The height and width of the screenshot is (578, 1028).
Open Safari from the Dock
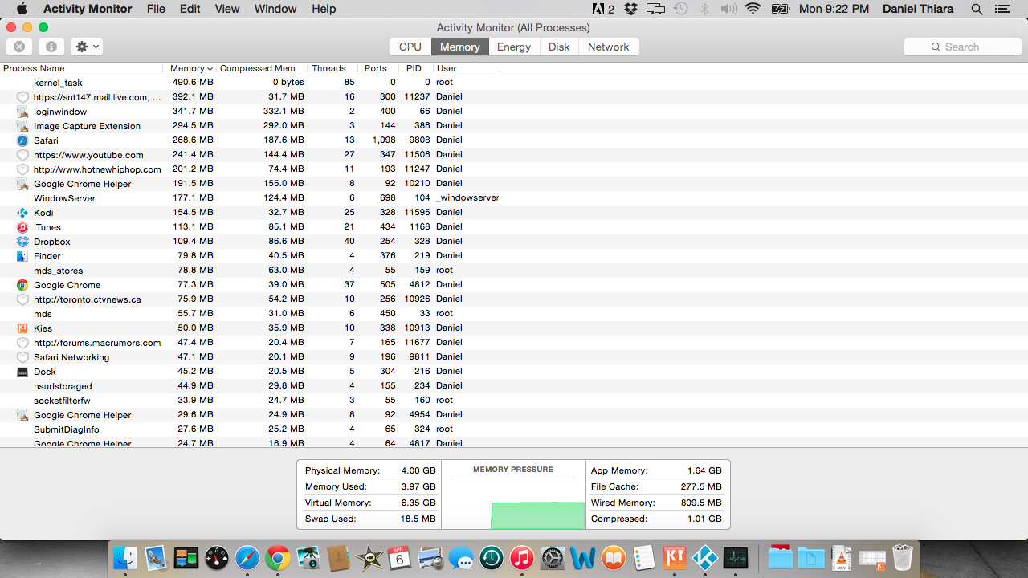click(247, 558)
